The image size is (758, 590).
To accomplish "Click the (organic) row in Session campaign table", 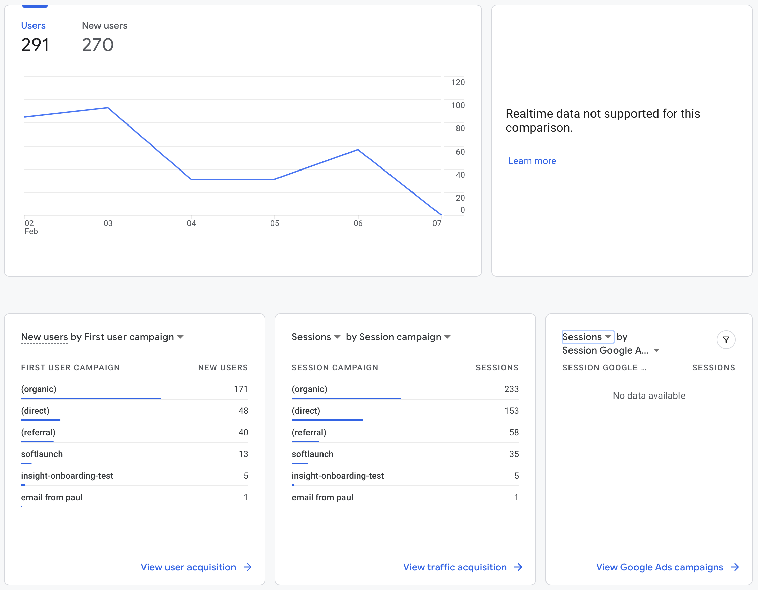I will pyautogui.click(x=405, y=389).
